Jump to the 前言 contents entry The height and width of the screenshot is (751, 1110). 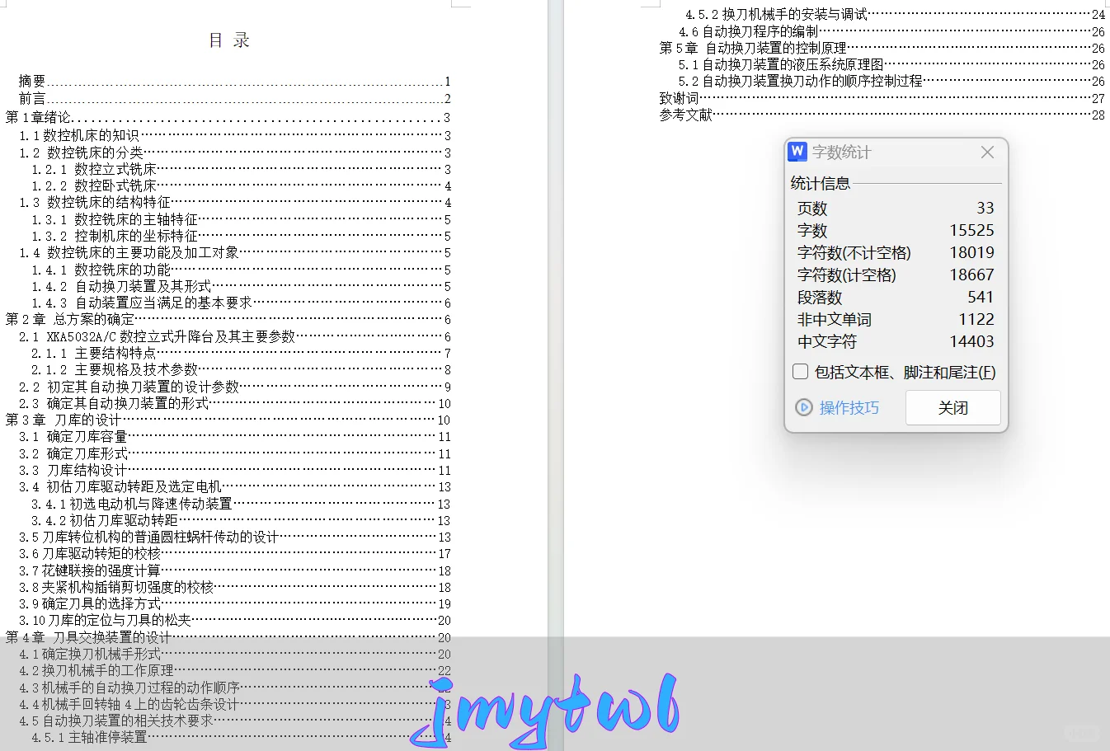pos(235,98)
